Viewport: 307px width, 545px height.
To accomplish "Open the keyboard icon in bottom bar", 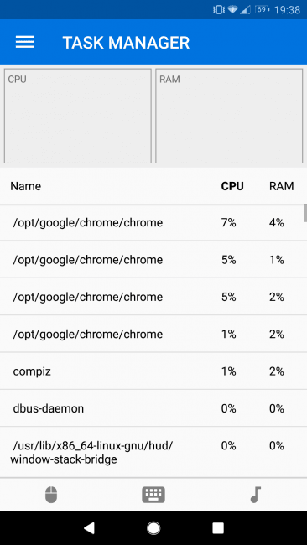I will coord(153,495).
